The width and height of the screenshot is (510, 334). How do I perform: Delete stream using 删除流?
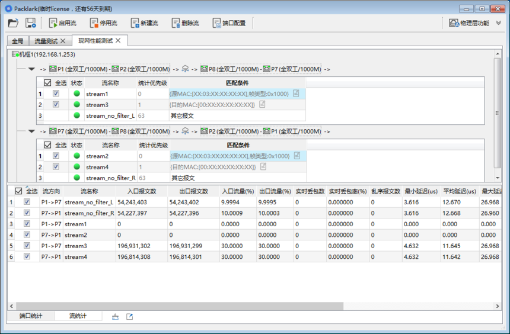pyautogui.click(x=186, y=23)
